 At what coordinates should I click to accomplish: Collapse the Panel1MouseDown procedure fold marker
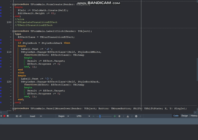(13, 109)
